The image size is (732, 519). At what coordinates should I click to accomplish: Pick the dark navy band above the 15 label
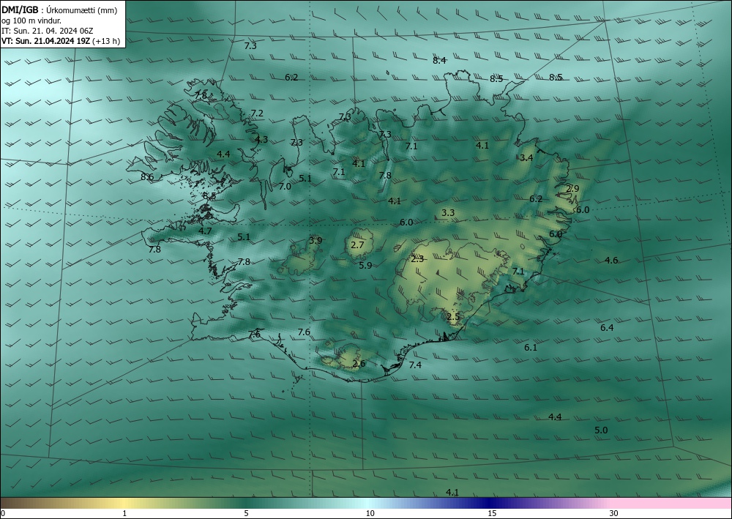pyautogui.click(x=489, y=503)
